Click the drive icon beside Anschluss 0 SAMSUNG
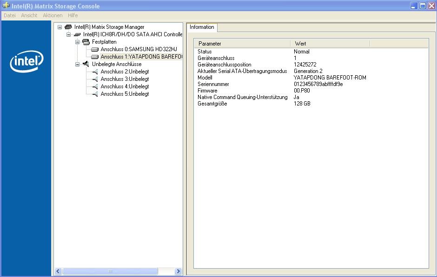This screenshot has width=437, height=277. coord(95,49)
